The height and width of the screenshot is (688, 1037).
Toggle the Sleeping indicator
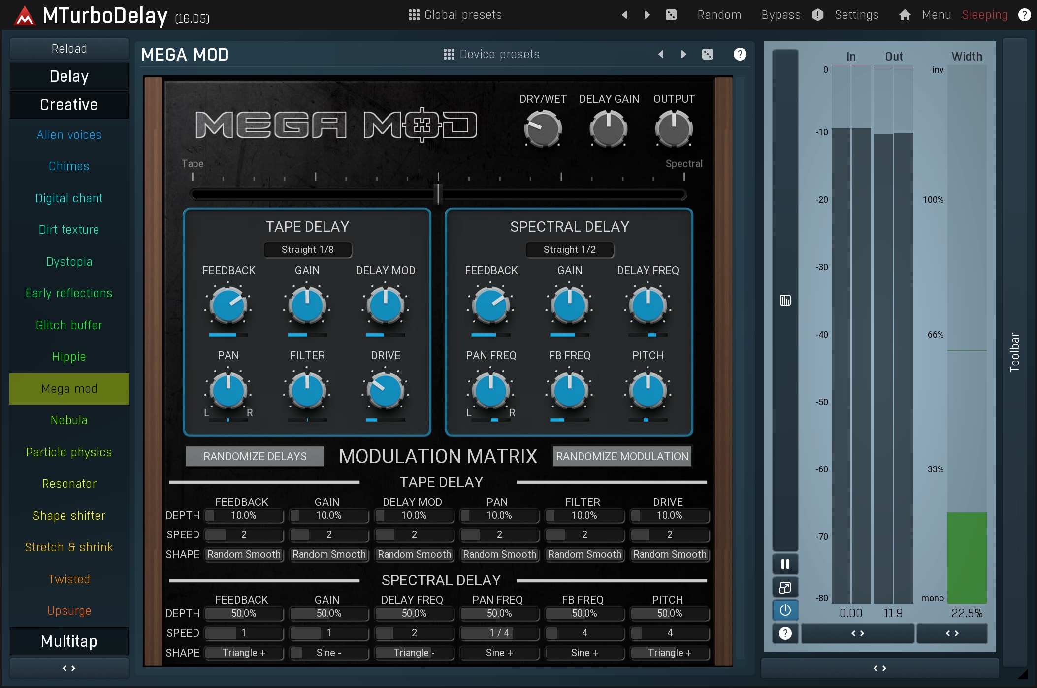985,15
